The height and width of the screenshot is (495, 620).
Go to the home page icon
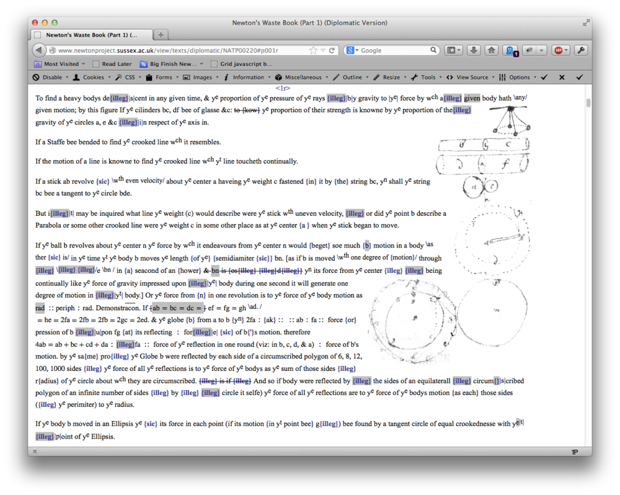pyautogui.click(x=491, y=50)
